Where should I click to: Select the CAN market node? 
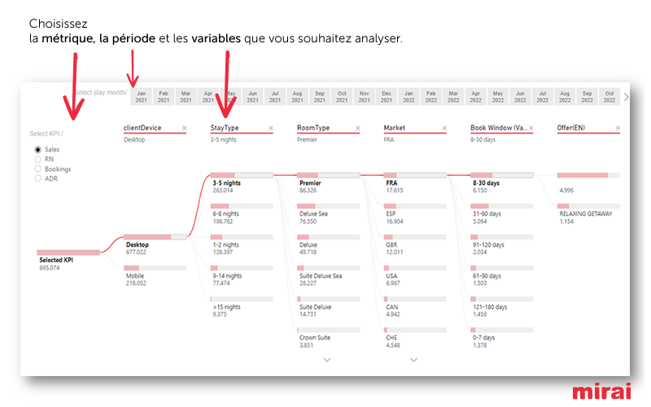click(x=415, y=299)
